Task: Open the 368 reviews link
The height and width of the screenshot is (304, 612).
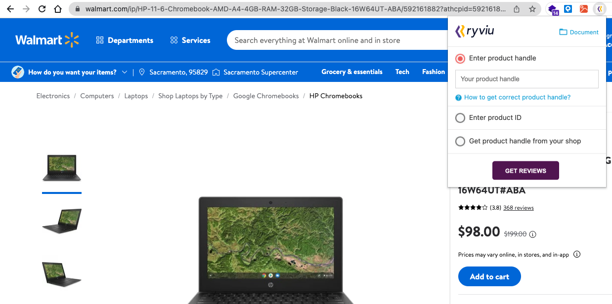Action: [518, 208]
